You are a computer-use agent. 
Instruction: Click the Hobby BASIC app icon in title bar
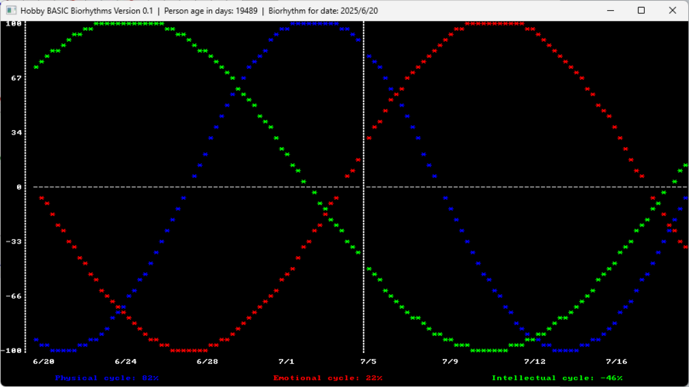coord(11,11)
